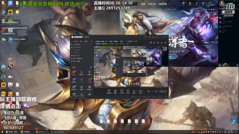Image resolution: width=239 pixels, height=134 pixels.
Task: Click the blue button on League client banner
Action: (173, 57)
